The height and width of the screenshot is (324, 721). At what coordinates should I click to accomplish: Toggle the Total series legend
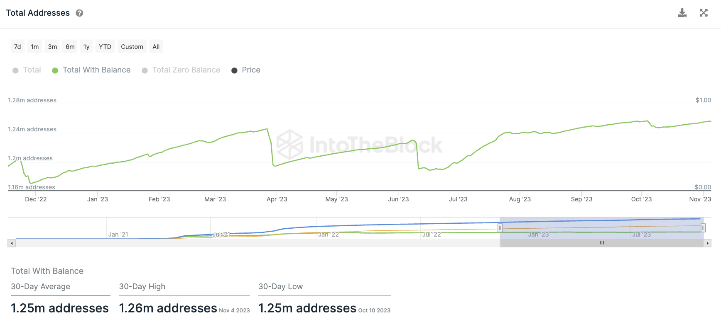coord(27,70)
